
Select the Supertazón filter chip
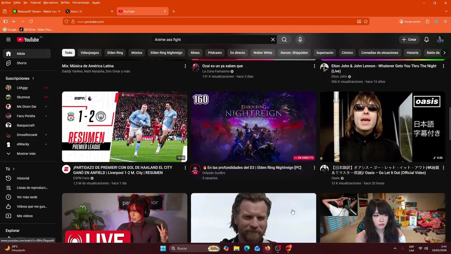coord(325,53)
